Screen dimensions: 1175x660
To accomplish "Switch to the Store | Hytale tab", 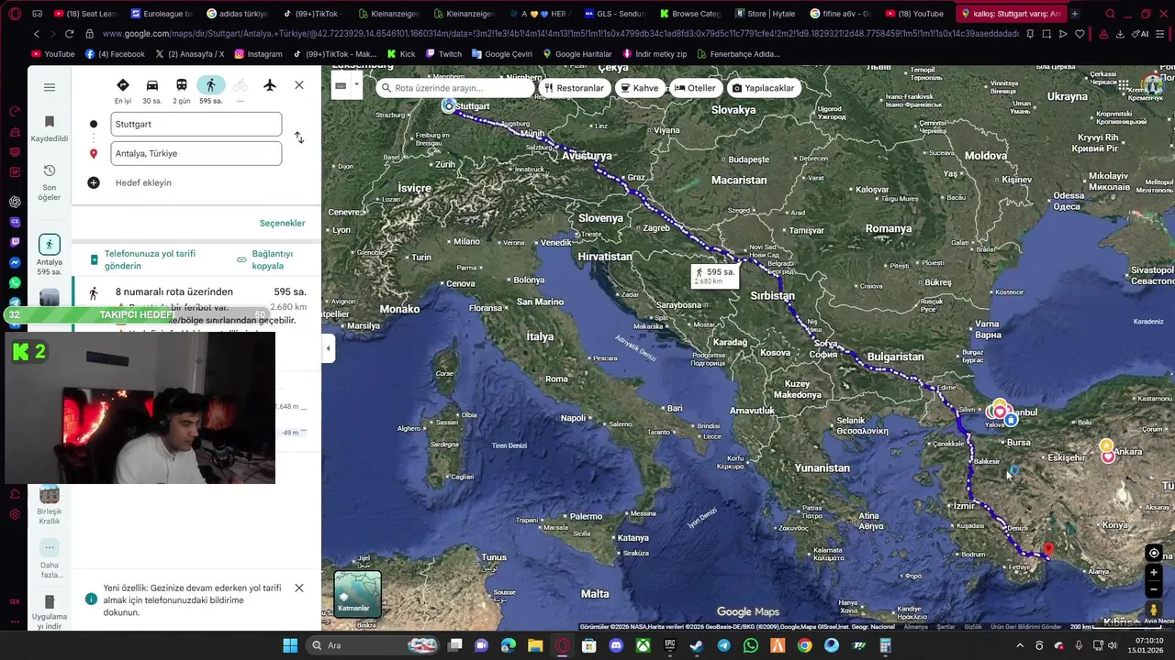I will tap(765, 14).
